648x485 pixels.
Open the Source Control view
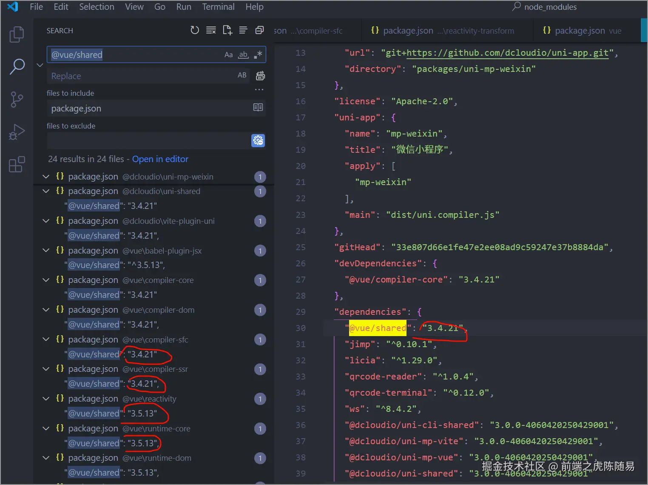(x=17, y=100)
